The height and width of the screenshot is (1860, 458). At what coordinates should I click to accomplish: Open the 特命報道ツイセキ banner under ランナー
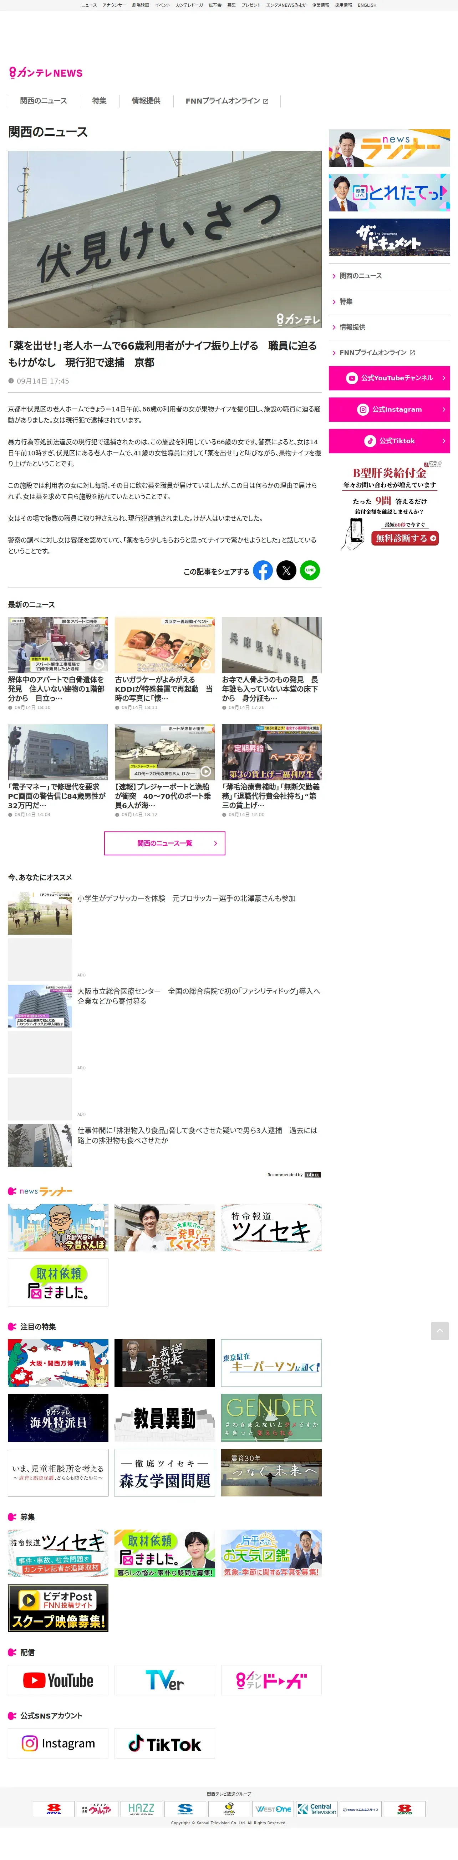271,1227
